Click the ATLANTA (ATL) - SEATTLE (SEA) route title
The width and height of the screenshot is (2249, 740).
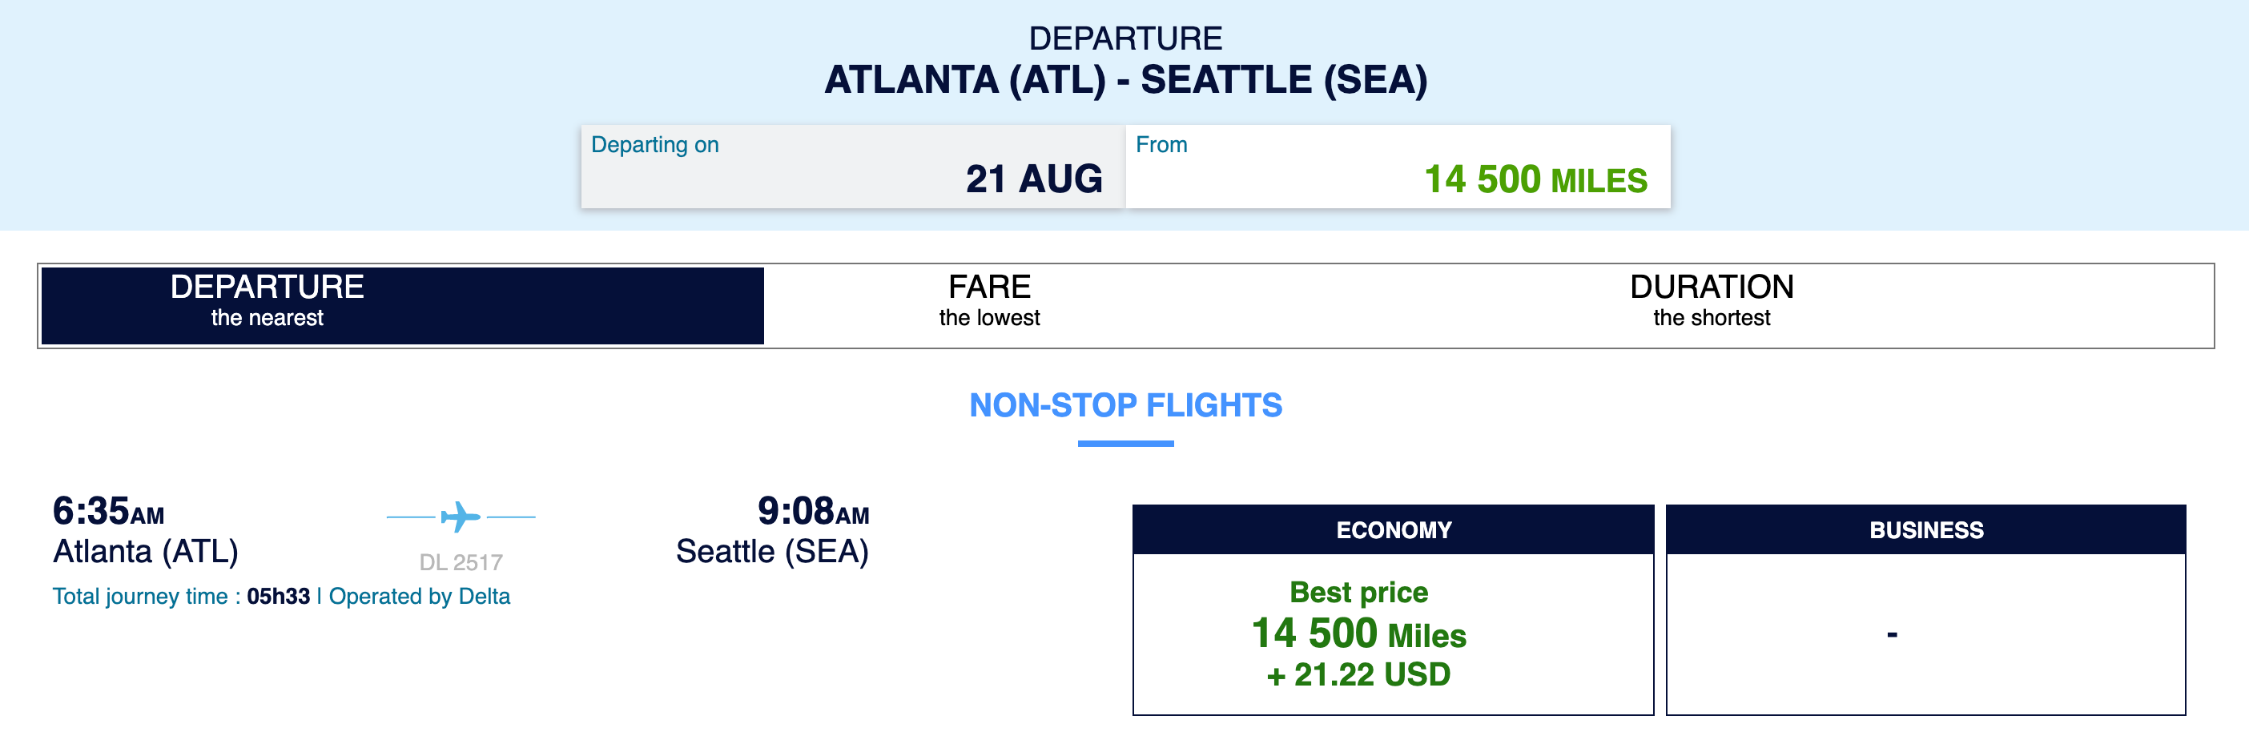point(1124,80)
